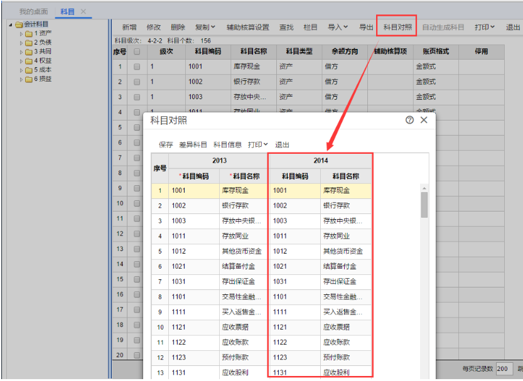The width and height of the screenshot is (523, 381).
Task: Collapse the 会计科目 root tree node
Action: [11, 24]
